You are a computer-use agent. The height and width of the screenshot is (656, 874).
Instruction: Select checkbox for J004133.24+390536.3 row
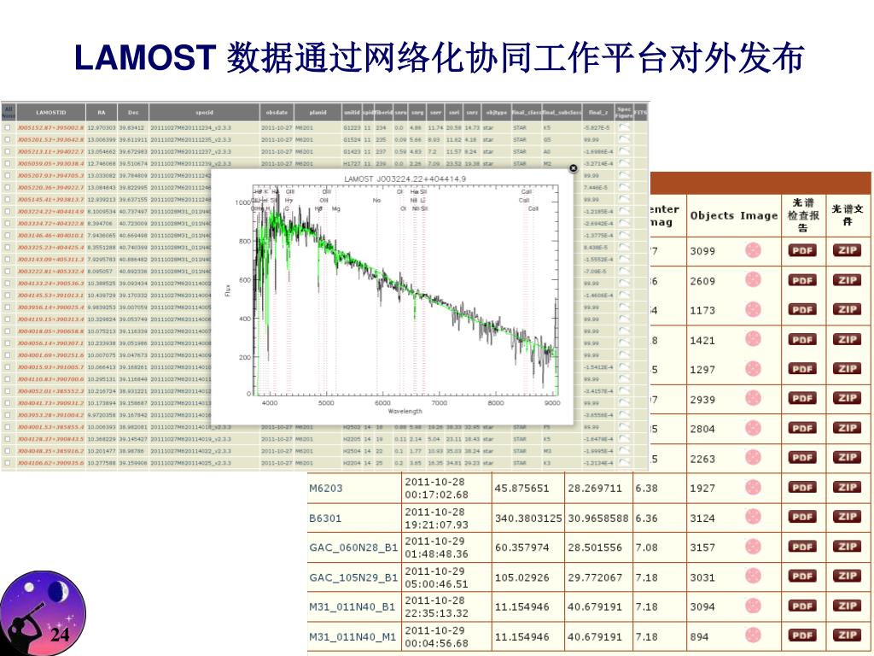pyautogui.click(x=7, y=284)
